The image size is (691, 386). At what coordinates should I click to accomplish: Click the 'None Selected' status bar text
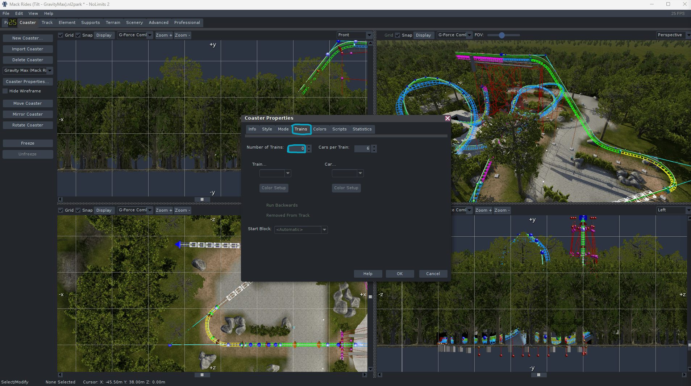tap(61, 382)
